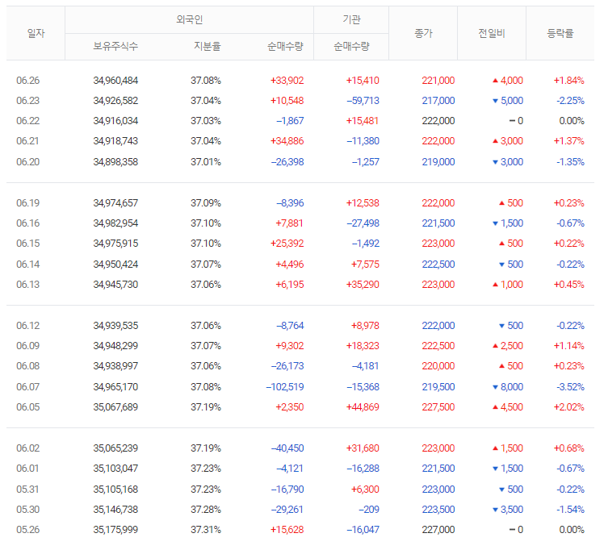Image resolution: width=604 pixels, height=550 pixels.
Task: Click closing price 220,000
Action: (438, 366)
